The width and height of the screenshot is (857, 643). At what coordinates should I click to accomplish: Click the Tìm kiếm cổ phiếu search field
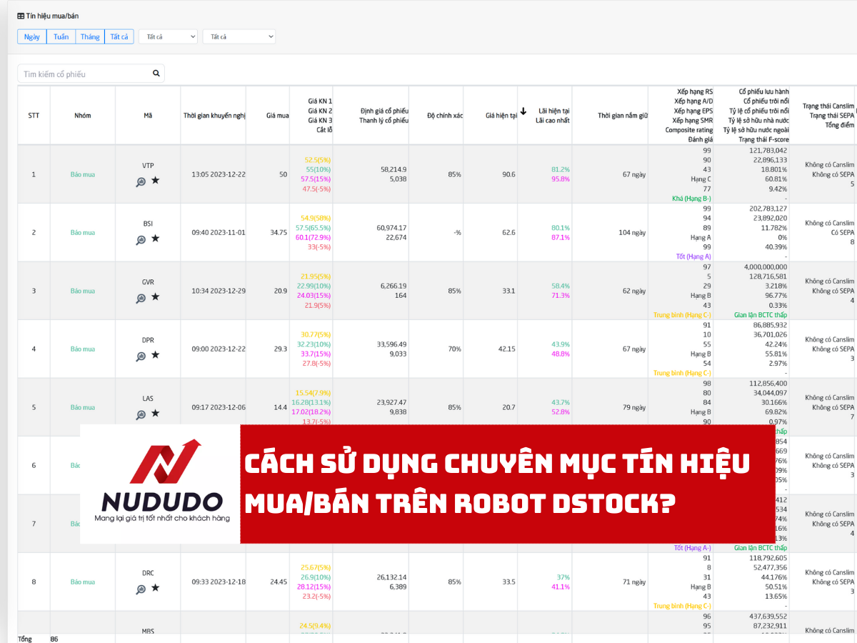click(x=91, y=74)
